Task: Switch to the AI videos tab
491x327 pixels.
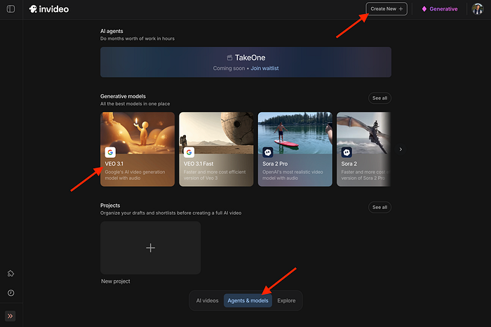Action: pyautogui.click(x=207, y=300)
